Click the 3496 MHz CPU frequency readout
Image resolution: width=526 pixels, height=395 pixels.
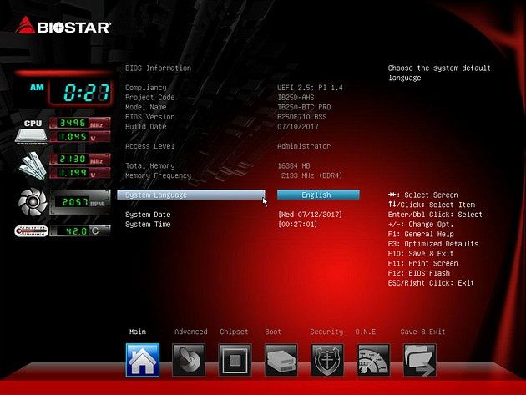(80, 123)
